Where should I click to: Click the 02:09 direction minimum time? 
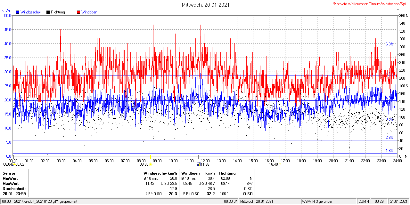click(x=225, y=178)
